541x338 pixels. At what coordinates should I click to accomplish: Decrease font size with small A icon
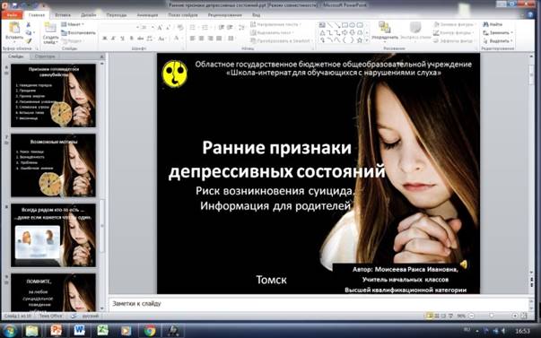pos(169,27)
